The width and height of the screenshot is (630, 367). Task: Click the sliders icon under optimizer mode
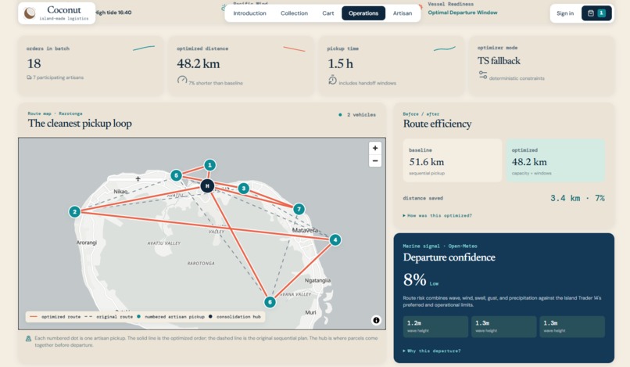point(483,75)
